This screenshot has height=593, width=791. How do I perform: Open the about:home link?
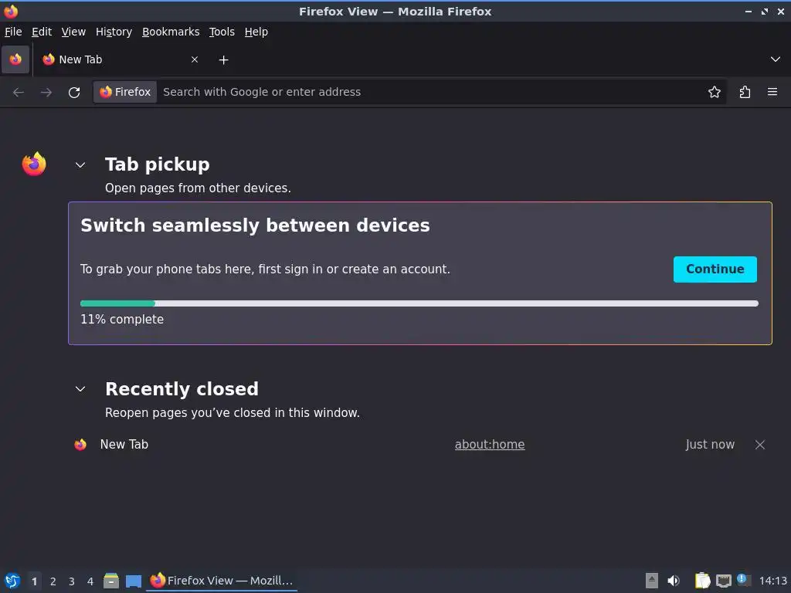pos(490,444)
